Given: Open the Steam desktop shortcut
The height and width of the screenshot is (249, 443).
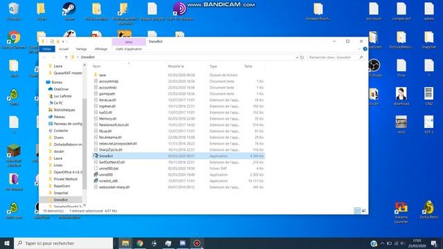Looking at the screenshot, I should (69, 12).
